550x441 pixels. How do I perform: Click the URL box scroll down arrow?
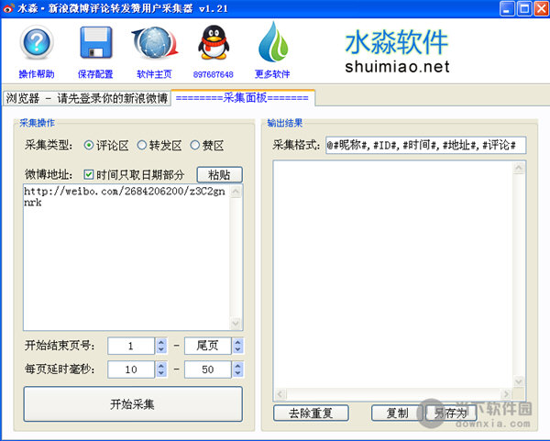tap(236, 323)
